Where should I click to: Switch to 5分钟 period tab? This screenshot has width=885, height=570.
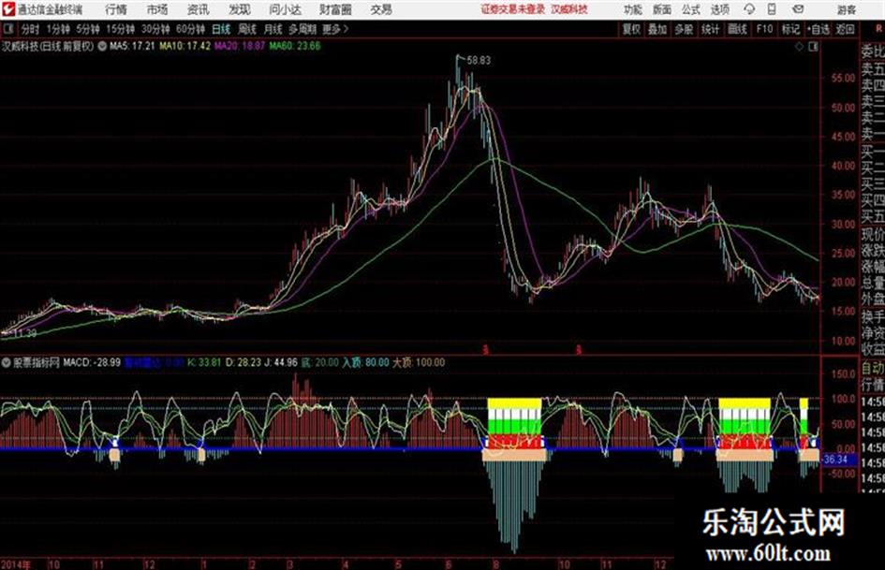(x=88, y=29)
